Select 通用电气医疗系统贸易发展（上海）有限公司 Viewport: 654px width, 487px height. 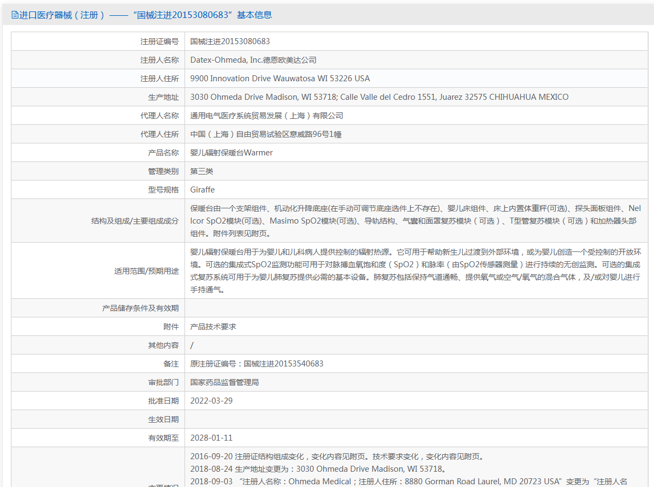coord(266,116)
